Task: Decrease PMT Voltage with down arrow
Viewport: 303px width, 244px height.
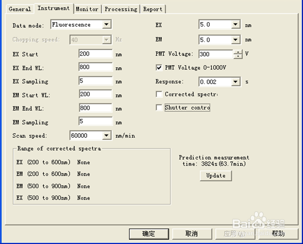Action: pos(238,56)
